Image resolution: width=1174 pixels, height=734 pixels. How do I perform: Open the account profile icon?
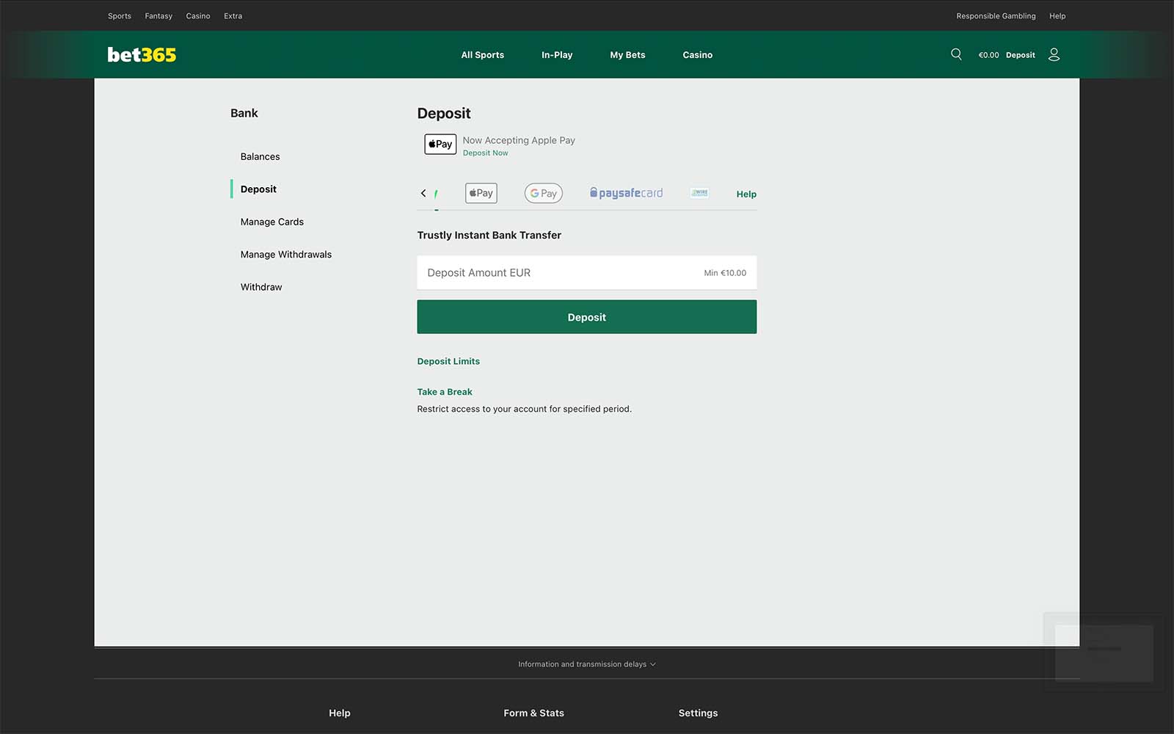click(x=1054, y=54)
